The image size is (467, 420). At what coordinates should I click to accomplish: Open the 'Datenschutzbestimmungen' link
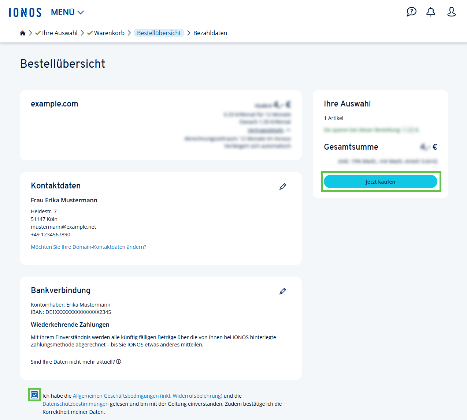[75, 404]
